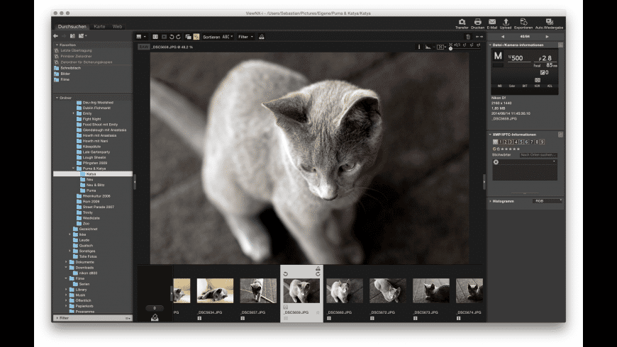The height and width of the screenshot is (347, 617).
Task: Open the Filter dropdown in toolbar
Action: (245, 37)
